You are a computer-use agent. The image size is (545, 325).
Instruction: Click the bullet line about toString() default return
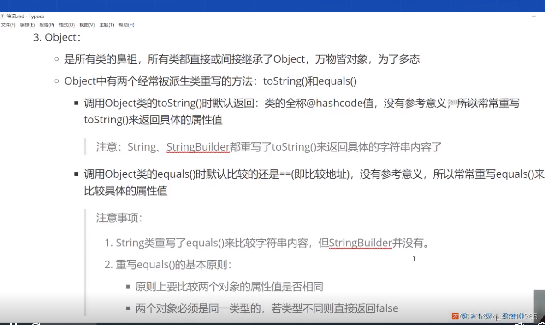(231, 103)
